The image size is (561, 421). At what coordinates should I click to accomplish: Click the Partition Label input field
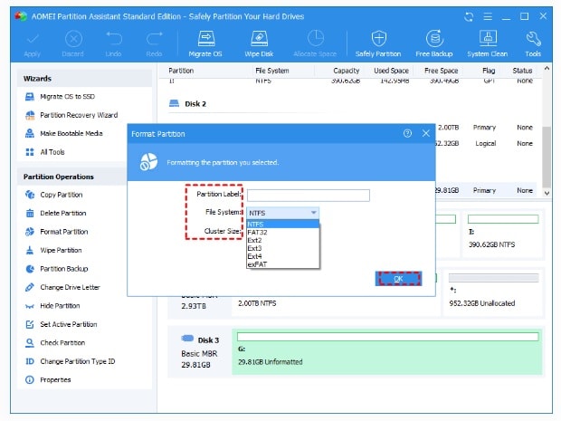pyautogui.click(x=309, y=196)
